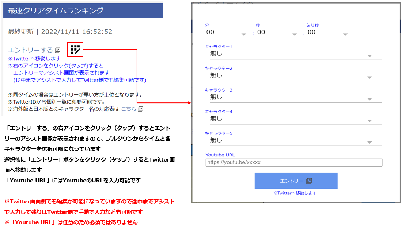This screenshot has width=402, height=229.
Task: Focus the Youtube URL input field
Action: point(294,162)
